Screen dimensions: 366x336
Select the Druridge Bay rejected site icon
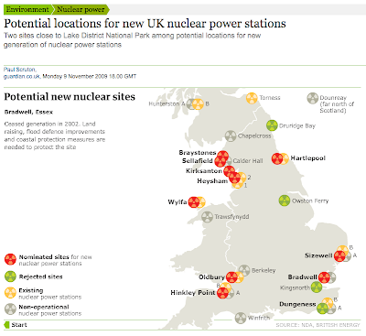coord(272,125)
